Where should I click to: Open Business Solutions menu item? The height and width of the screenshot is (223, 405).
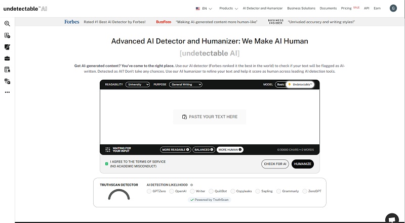tap(301, 8)
